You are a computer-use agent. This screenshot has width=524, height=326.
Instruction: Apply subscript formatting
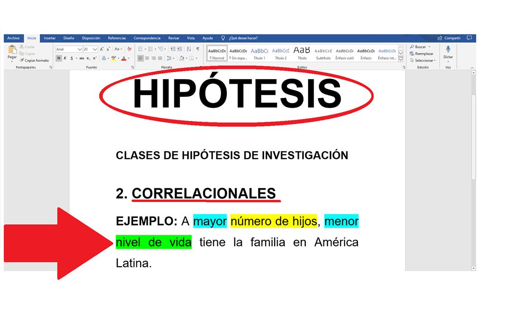[88, 58]
